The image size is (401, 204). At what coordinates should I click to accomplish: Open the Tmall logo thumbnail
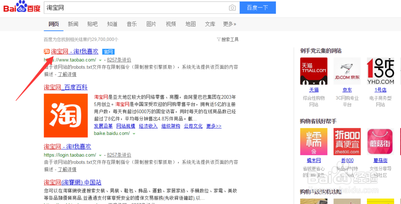click(314, 71)
